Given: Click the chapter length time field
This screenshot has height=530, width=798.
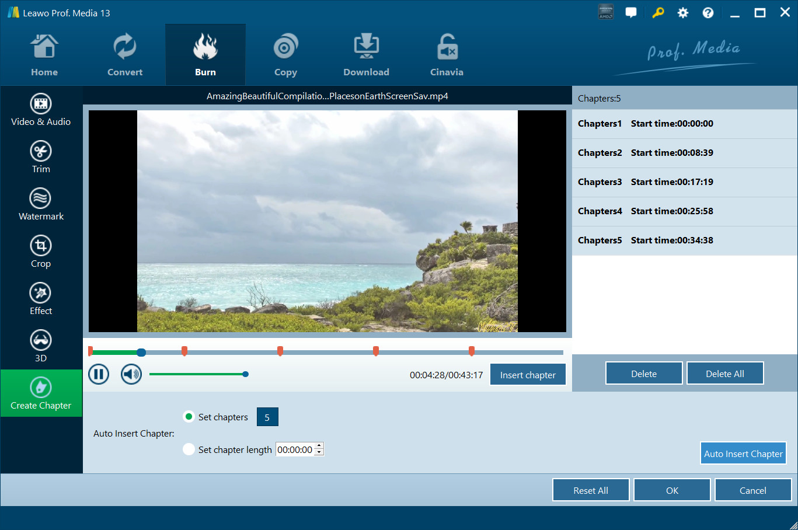Looking at the screenshot, I should tap(295, 449).
